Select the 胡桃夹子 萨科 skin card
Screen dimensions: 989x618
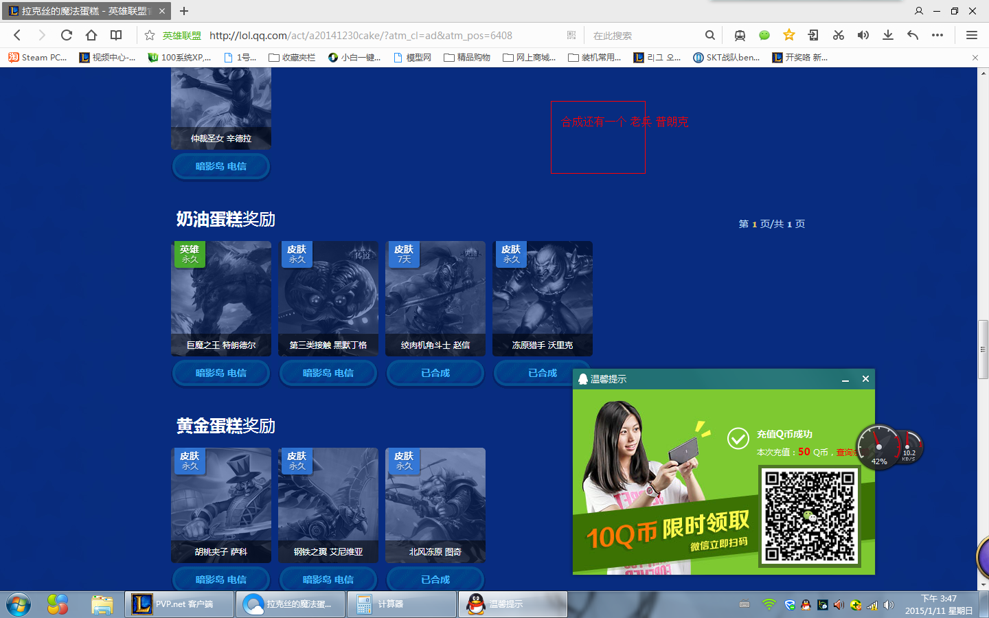[x=221, y=505]
